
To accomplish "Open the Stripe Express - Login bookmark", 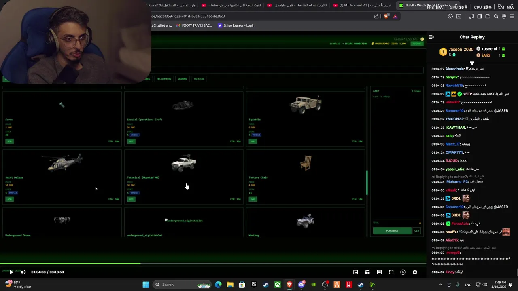I will pos(236,25).
